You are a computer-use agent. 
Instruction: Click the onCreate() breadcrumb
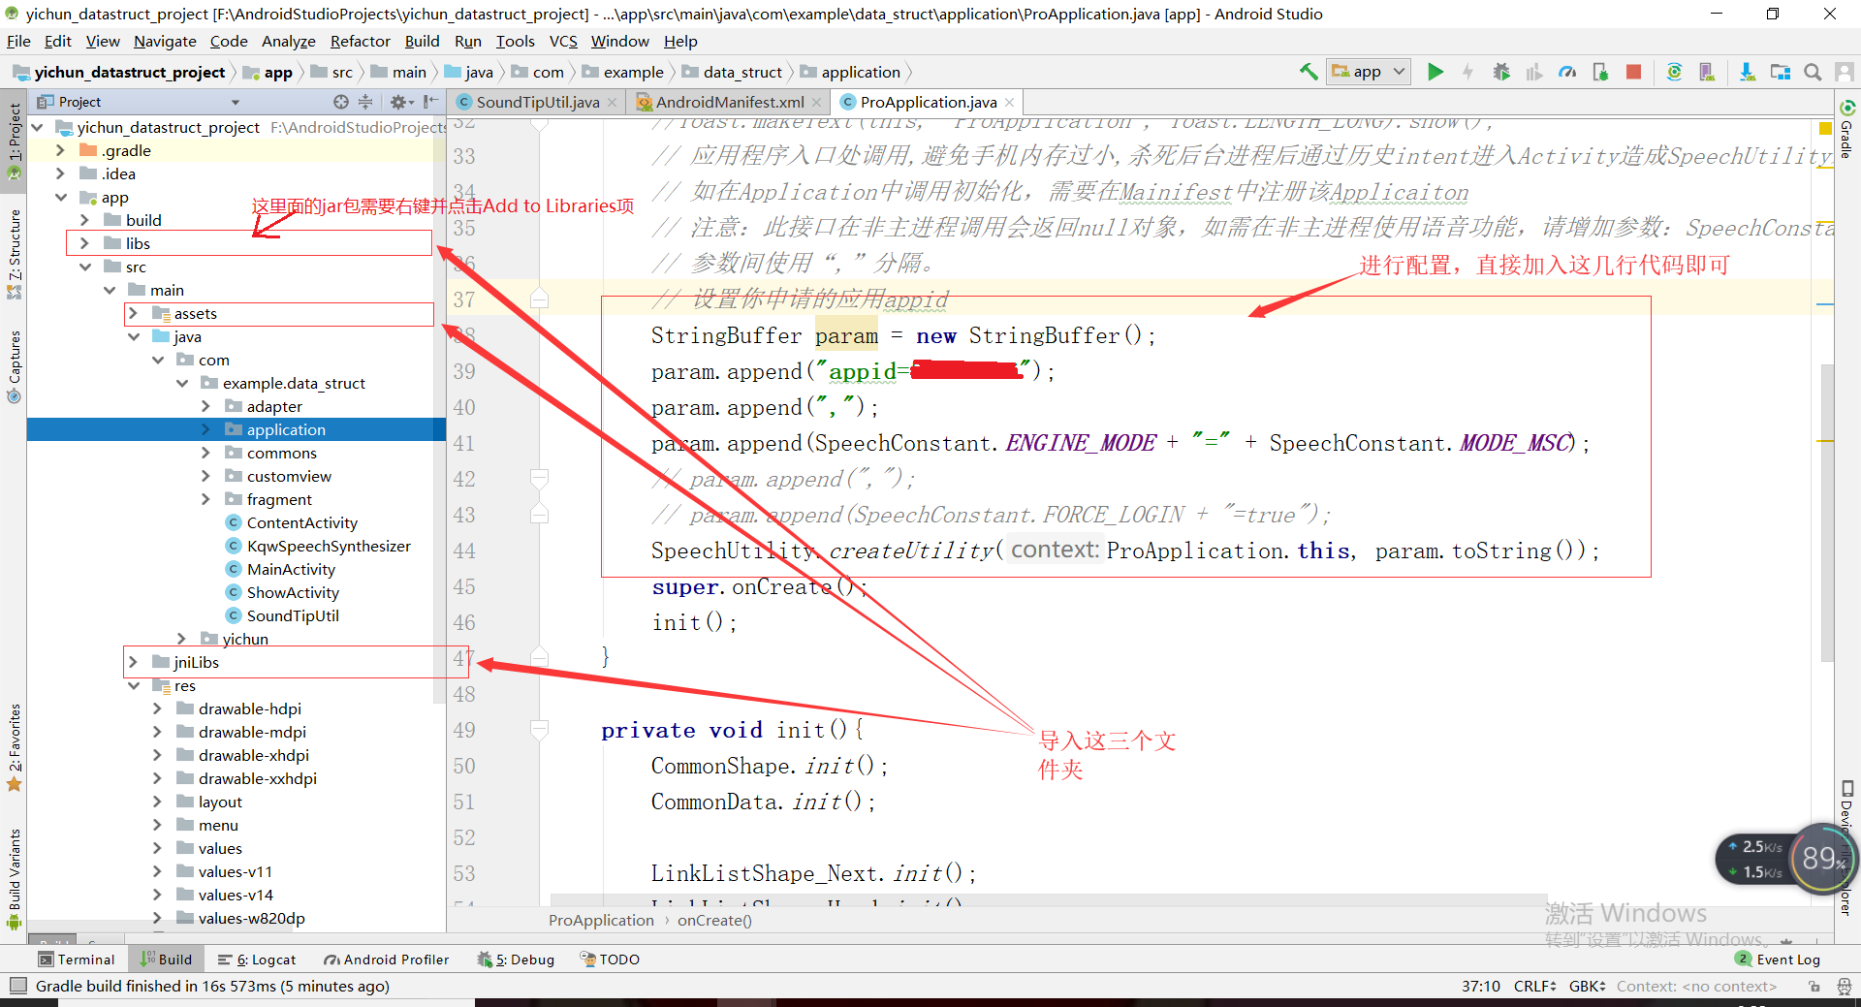(714, 921)
